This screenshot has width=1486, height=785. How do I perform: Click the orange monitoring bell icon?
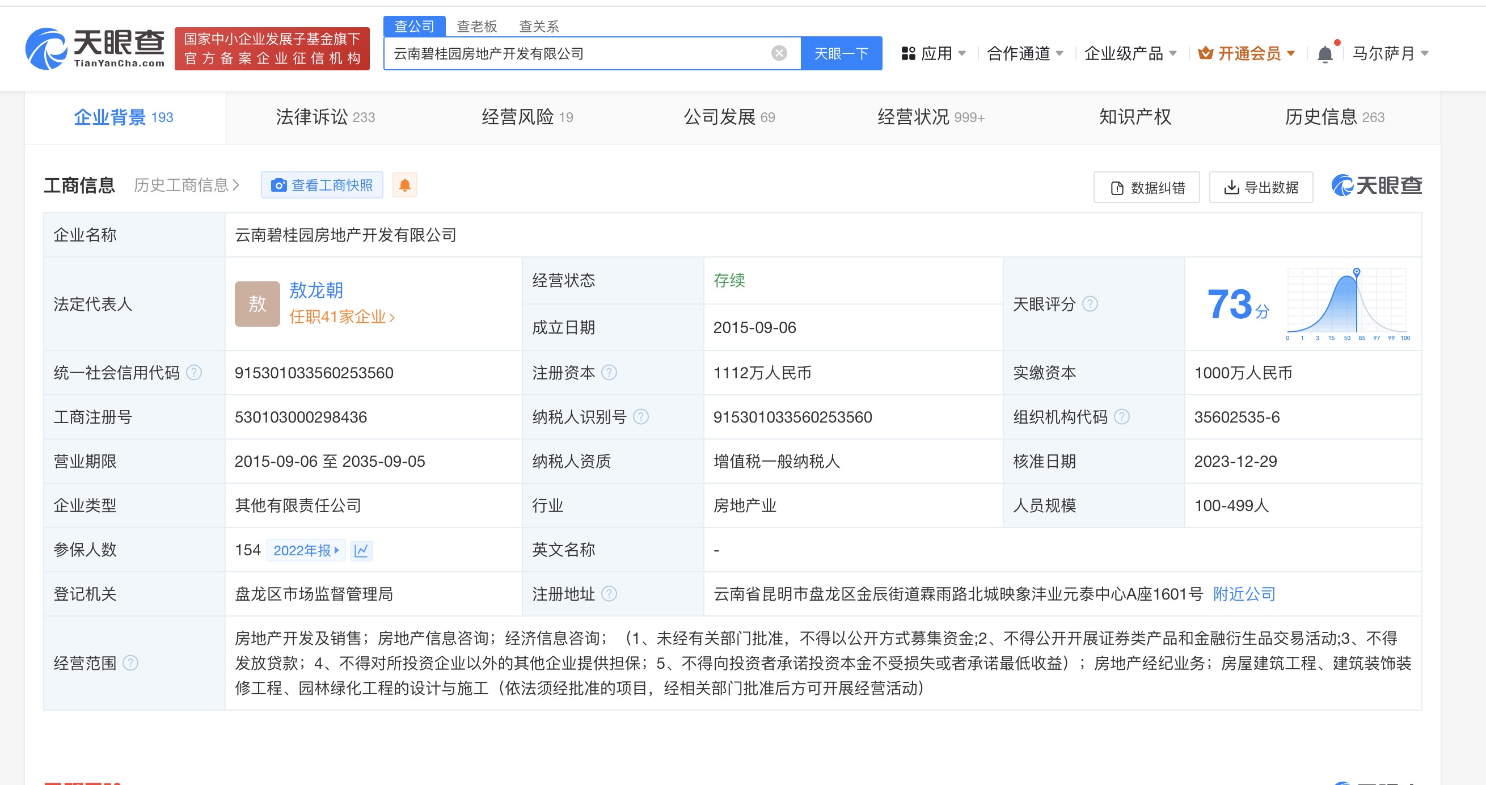pyautogui.click(x=405, y=185)
